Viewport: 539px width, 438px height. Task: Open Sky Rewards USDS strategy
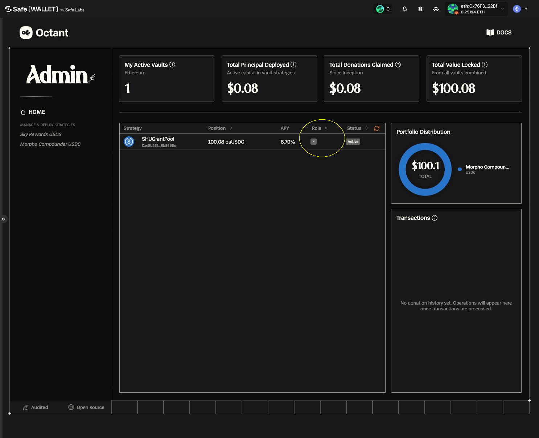click(x=41, y=134)
